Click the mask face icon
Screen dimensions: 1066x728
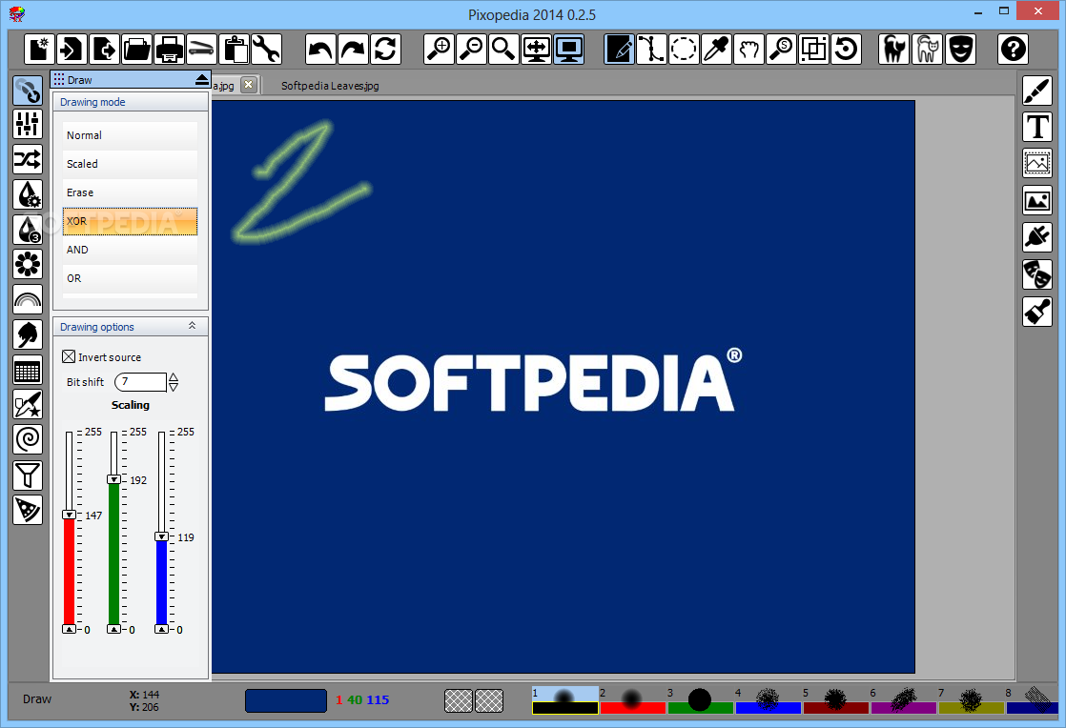click(x=960, y=49)
